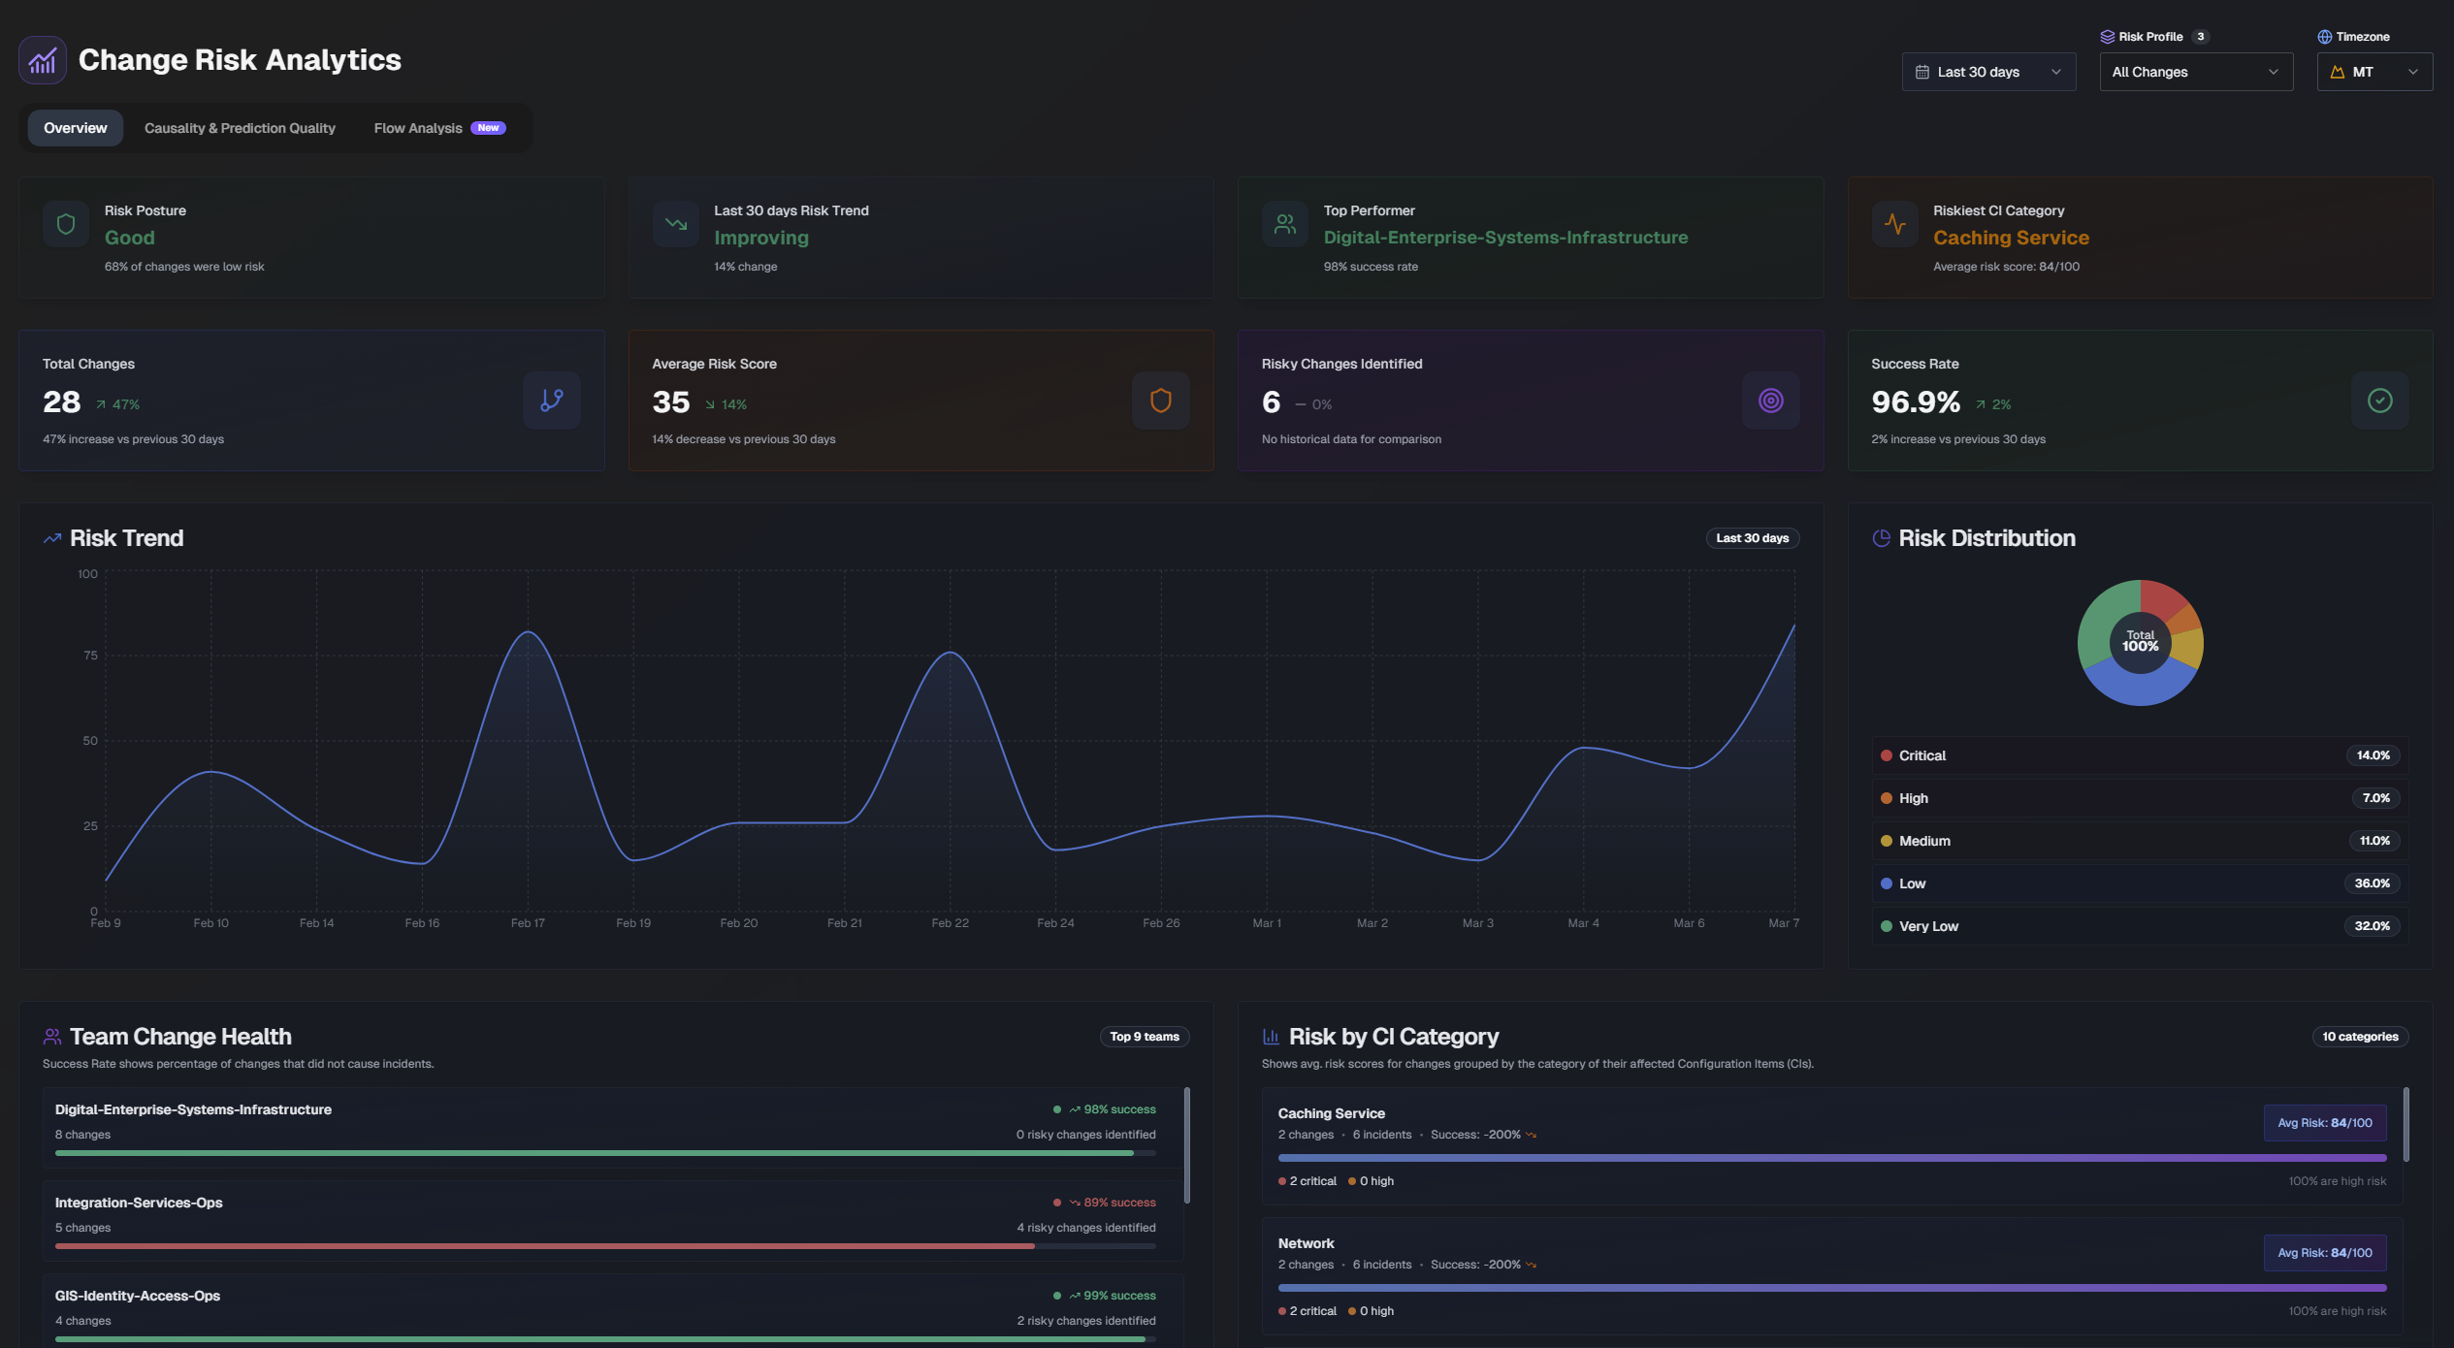Click the Top Performer team name link
Screen dimensions: 2454x1348
[1505, 238]
